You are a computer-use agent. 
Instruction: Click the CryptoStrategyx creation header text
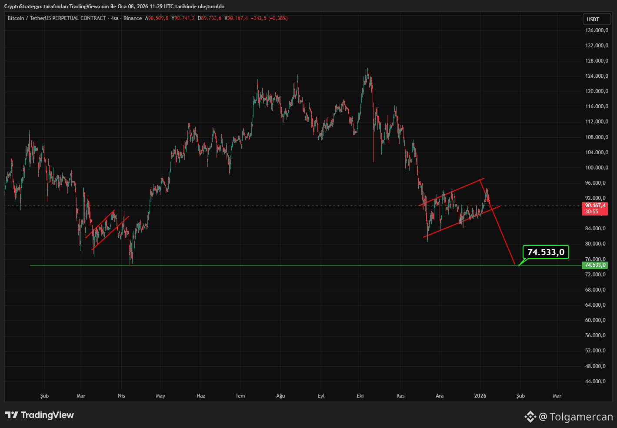click(x=114, y=7)
